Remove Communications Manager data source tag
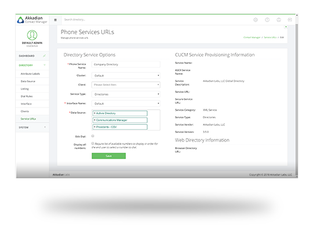The height and width of the screenshot is (234, 313). pos(94,120)
